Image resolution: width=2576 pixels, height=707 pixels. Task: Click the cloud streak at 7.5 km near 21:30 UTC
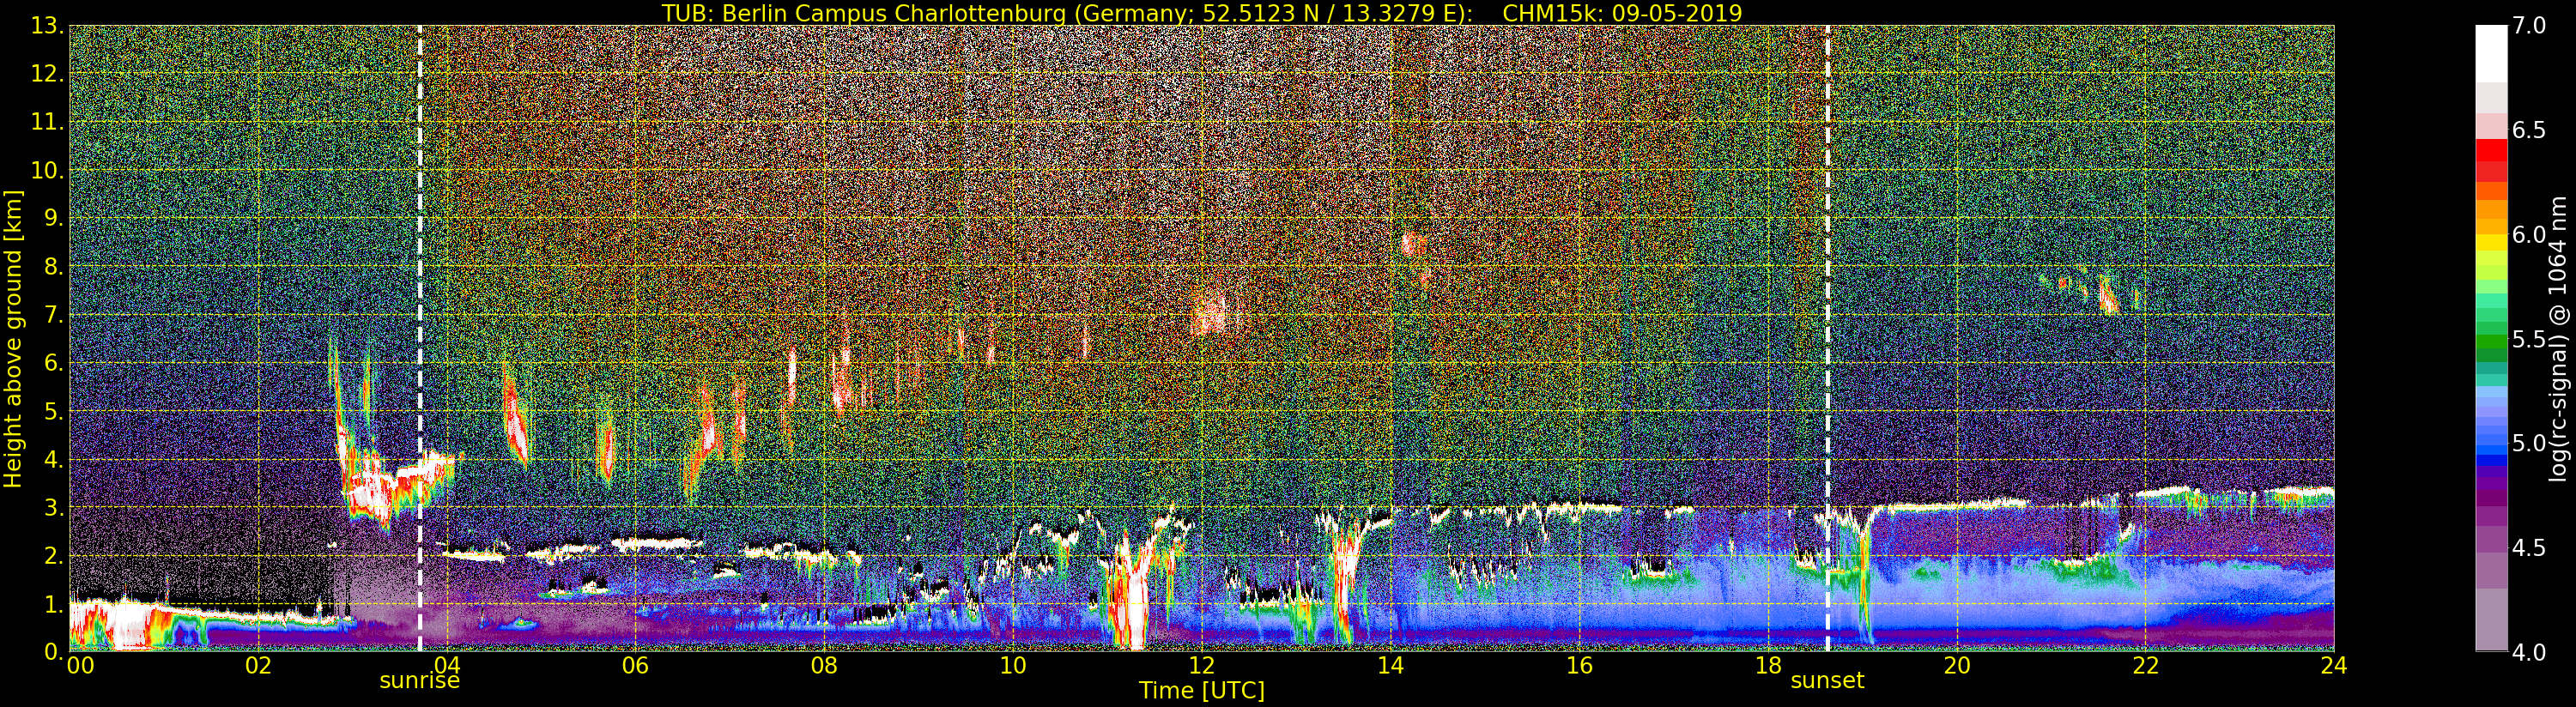[2108, 296]
